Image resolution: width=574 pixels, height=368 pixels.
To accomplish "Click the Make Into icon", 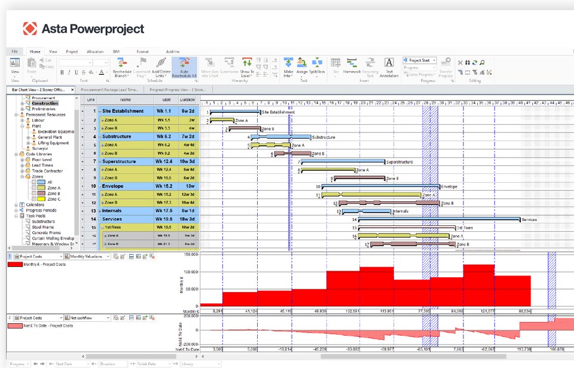I will point(288,63).
